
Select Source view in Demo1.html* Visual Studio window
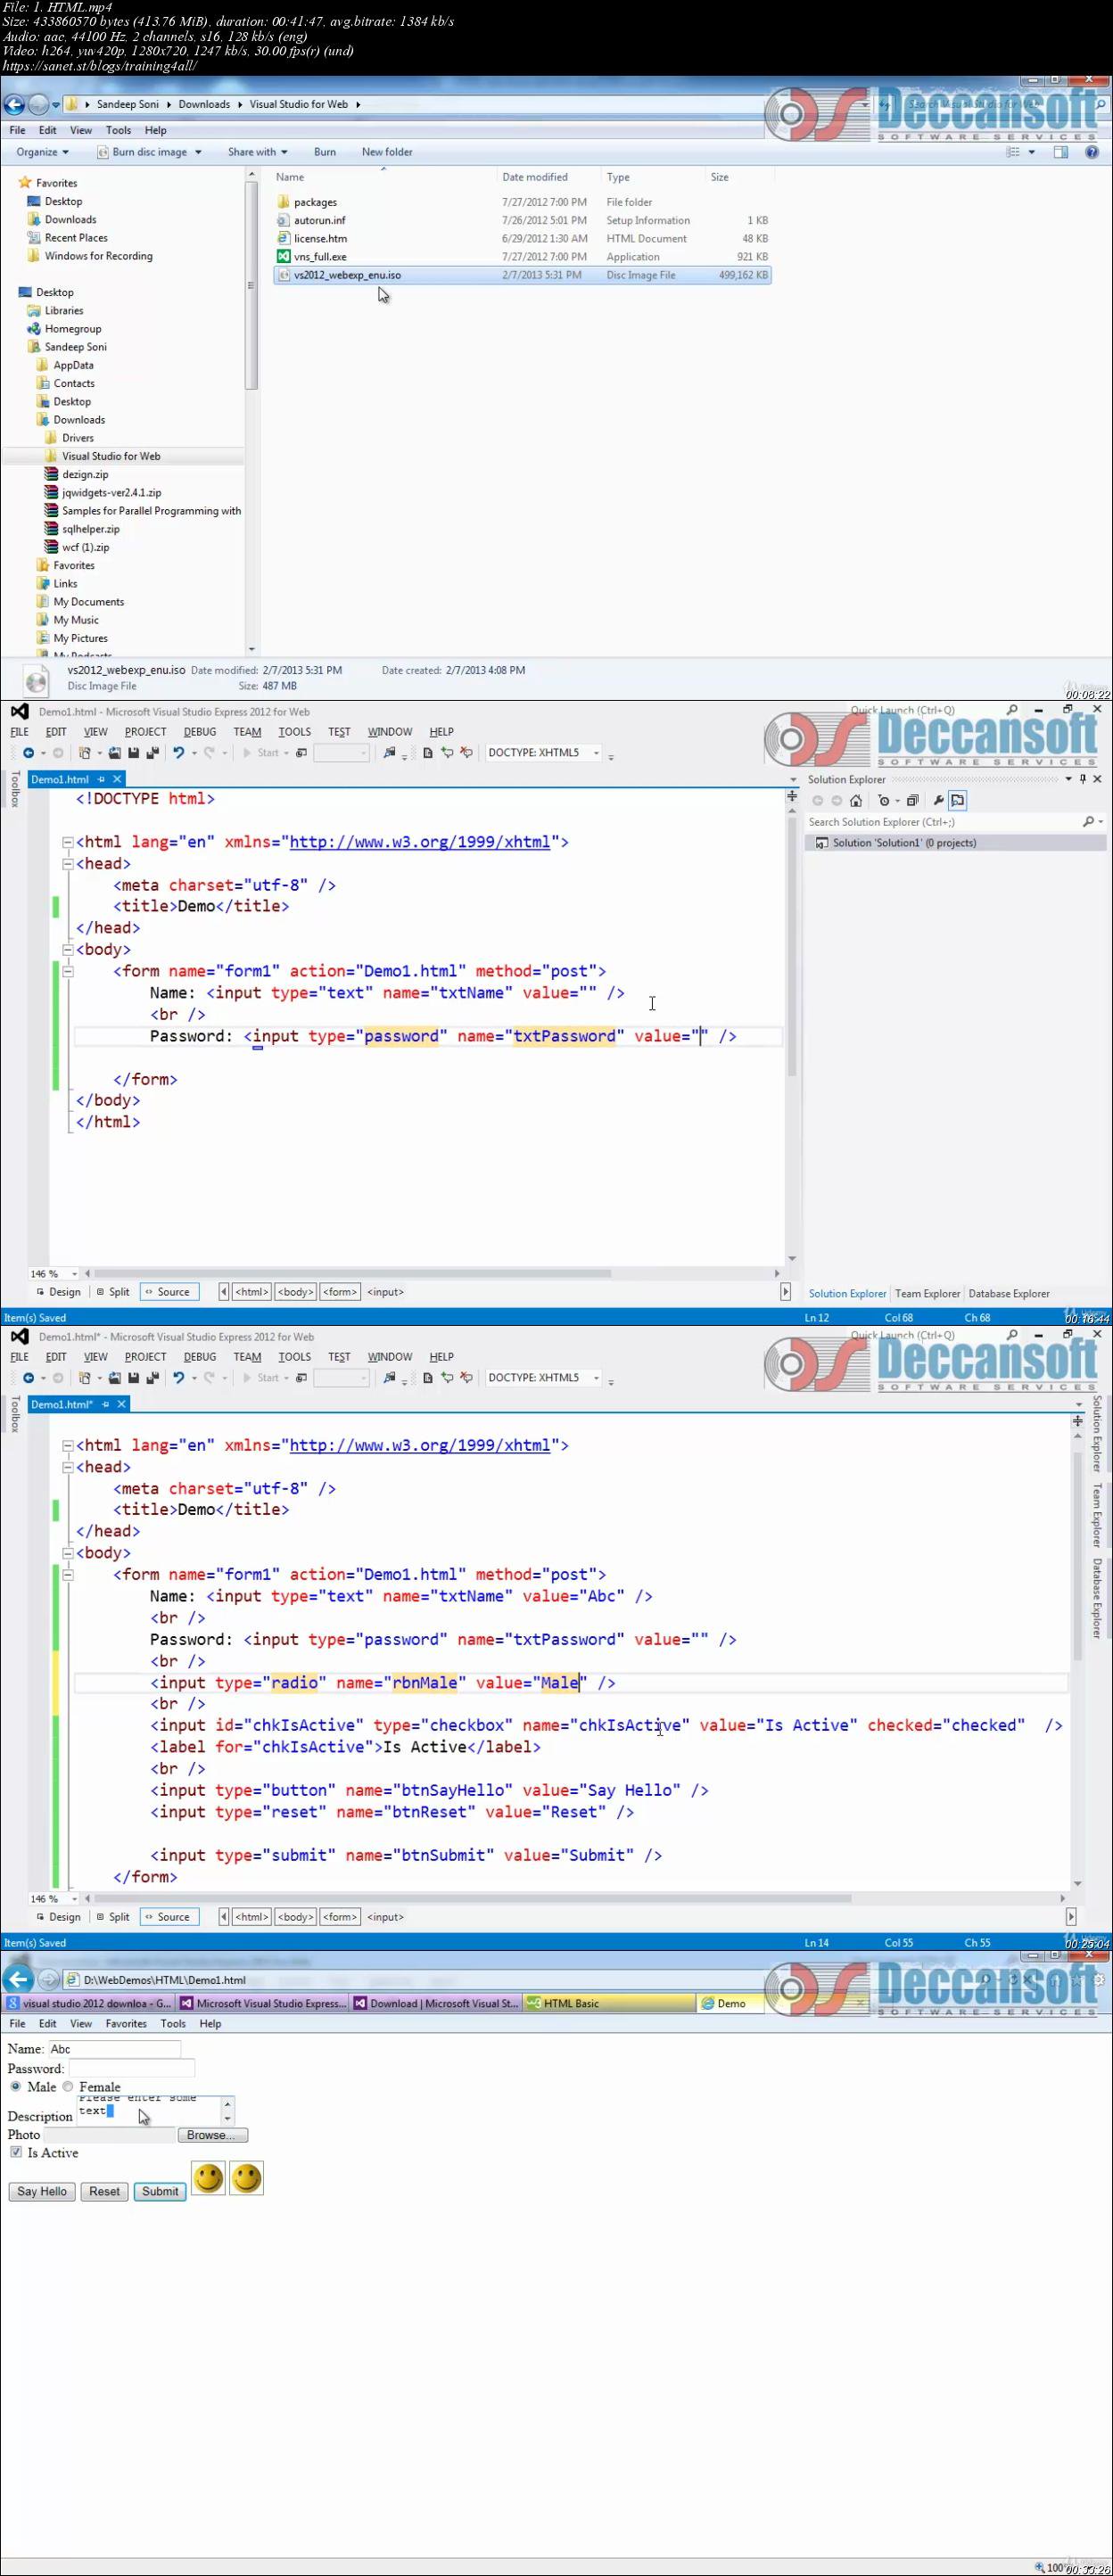(169, 1917)
